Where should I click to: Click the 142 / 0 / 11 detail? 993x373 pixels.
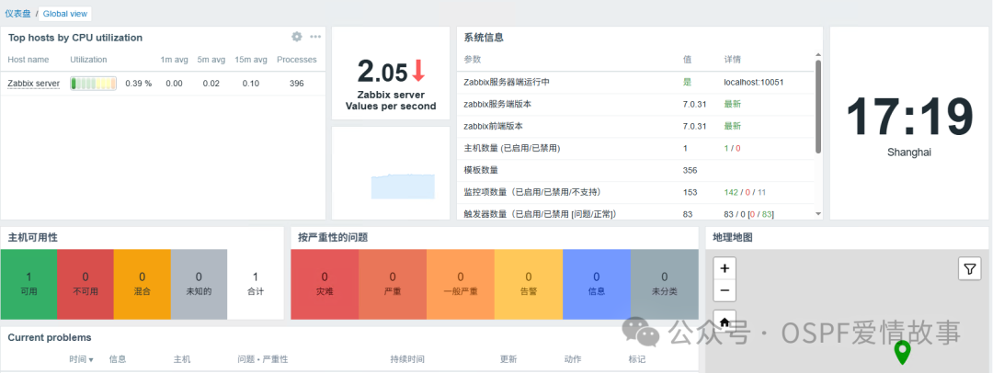745,192
